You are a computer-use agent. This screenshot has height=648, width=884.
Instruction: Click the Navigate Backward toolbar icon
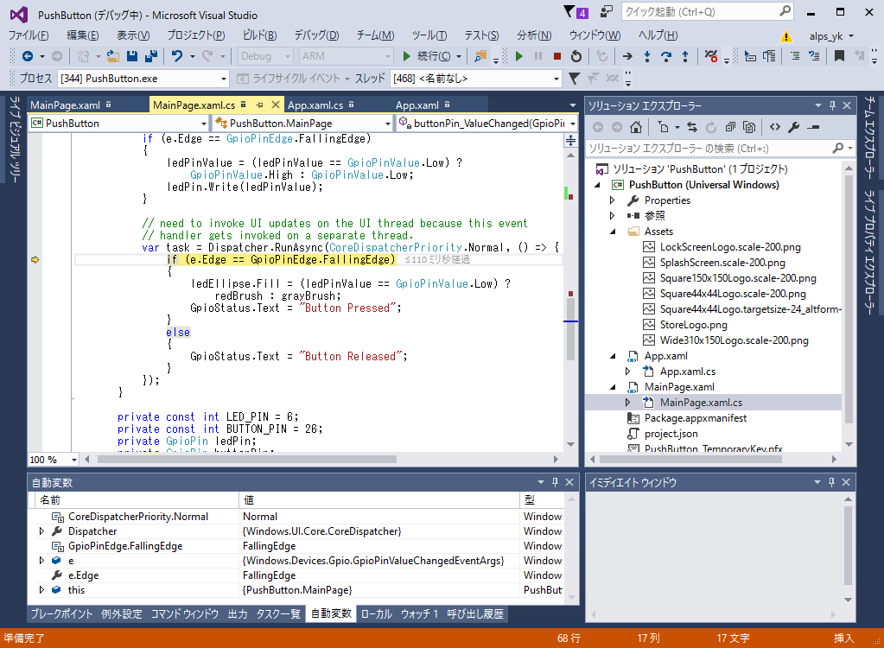tap(27, 56)
